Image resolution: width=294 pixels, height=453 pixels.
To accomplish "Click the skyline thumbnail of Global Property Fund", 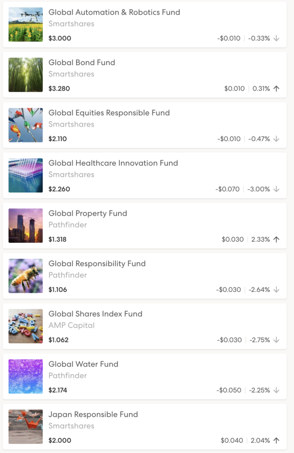I will click(x=26, y=226).
